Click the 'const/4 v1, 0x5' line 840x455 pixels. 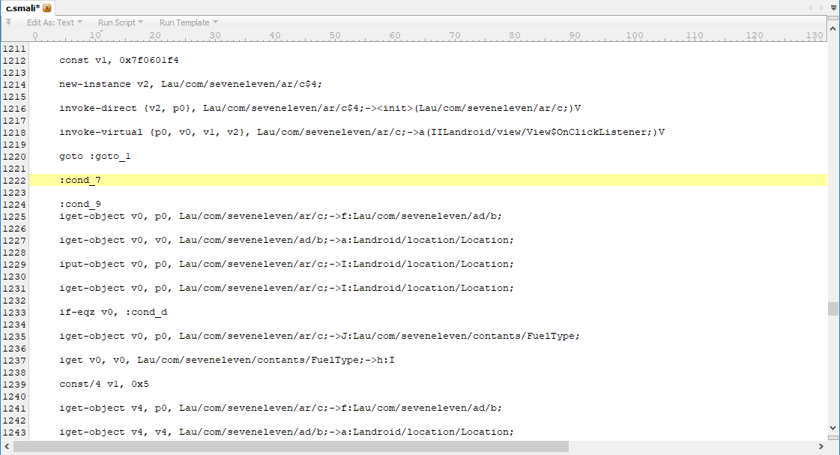[104, 385]
